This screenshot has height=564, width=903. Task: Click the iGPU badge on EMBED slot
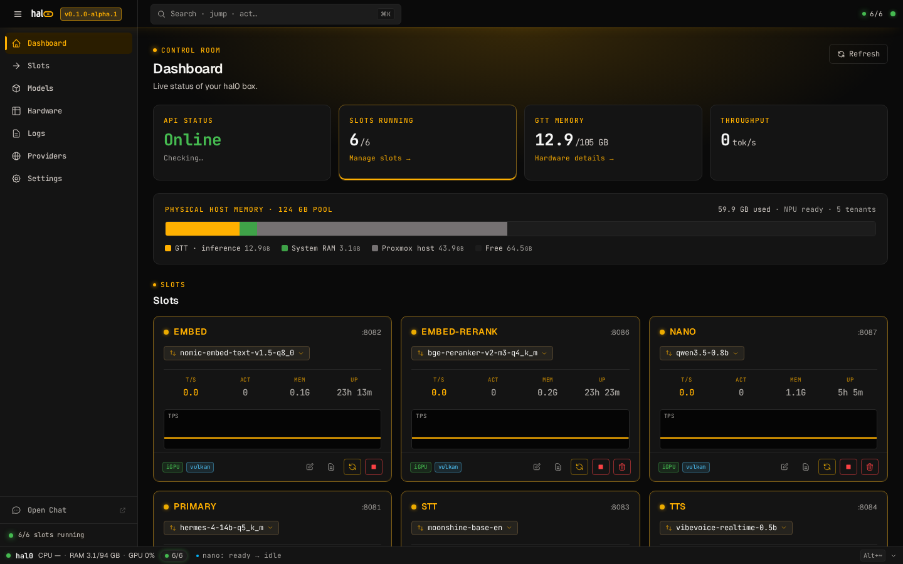pos(173,467)
